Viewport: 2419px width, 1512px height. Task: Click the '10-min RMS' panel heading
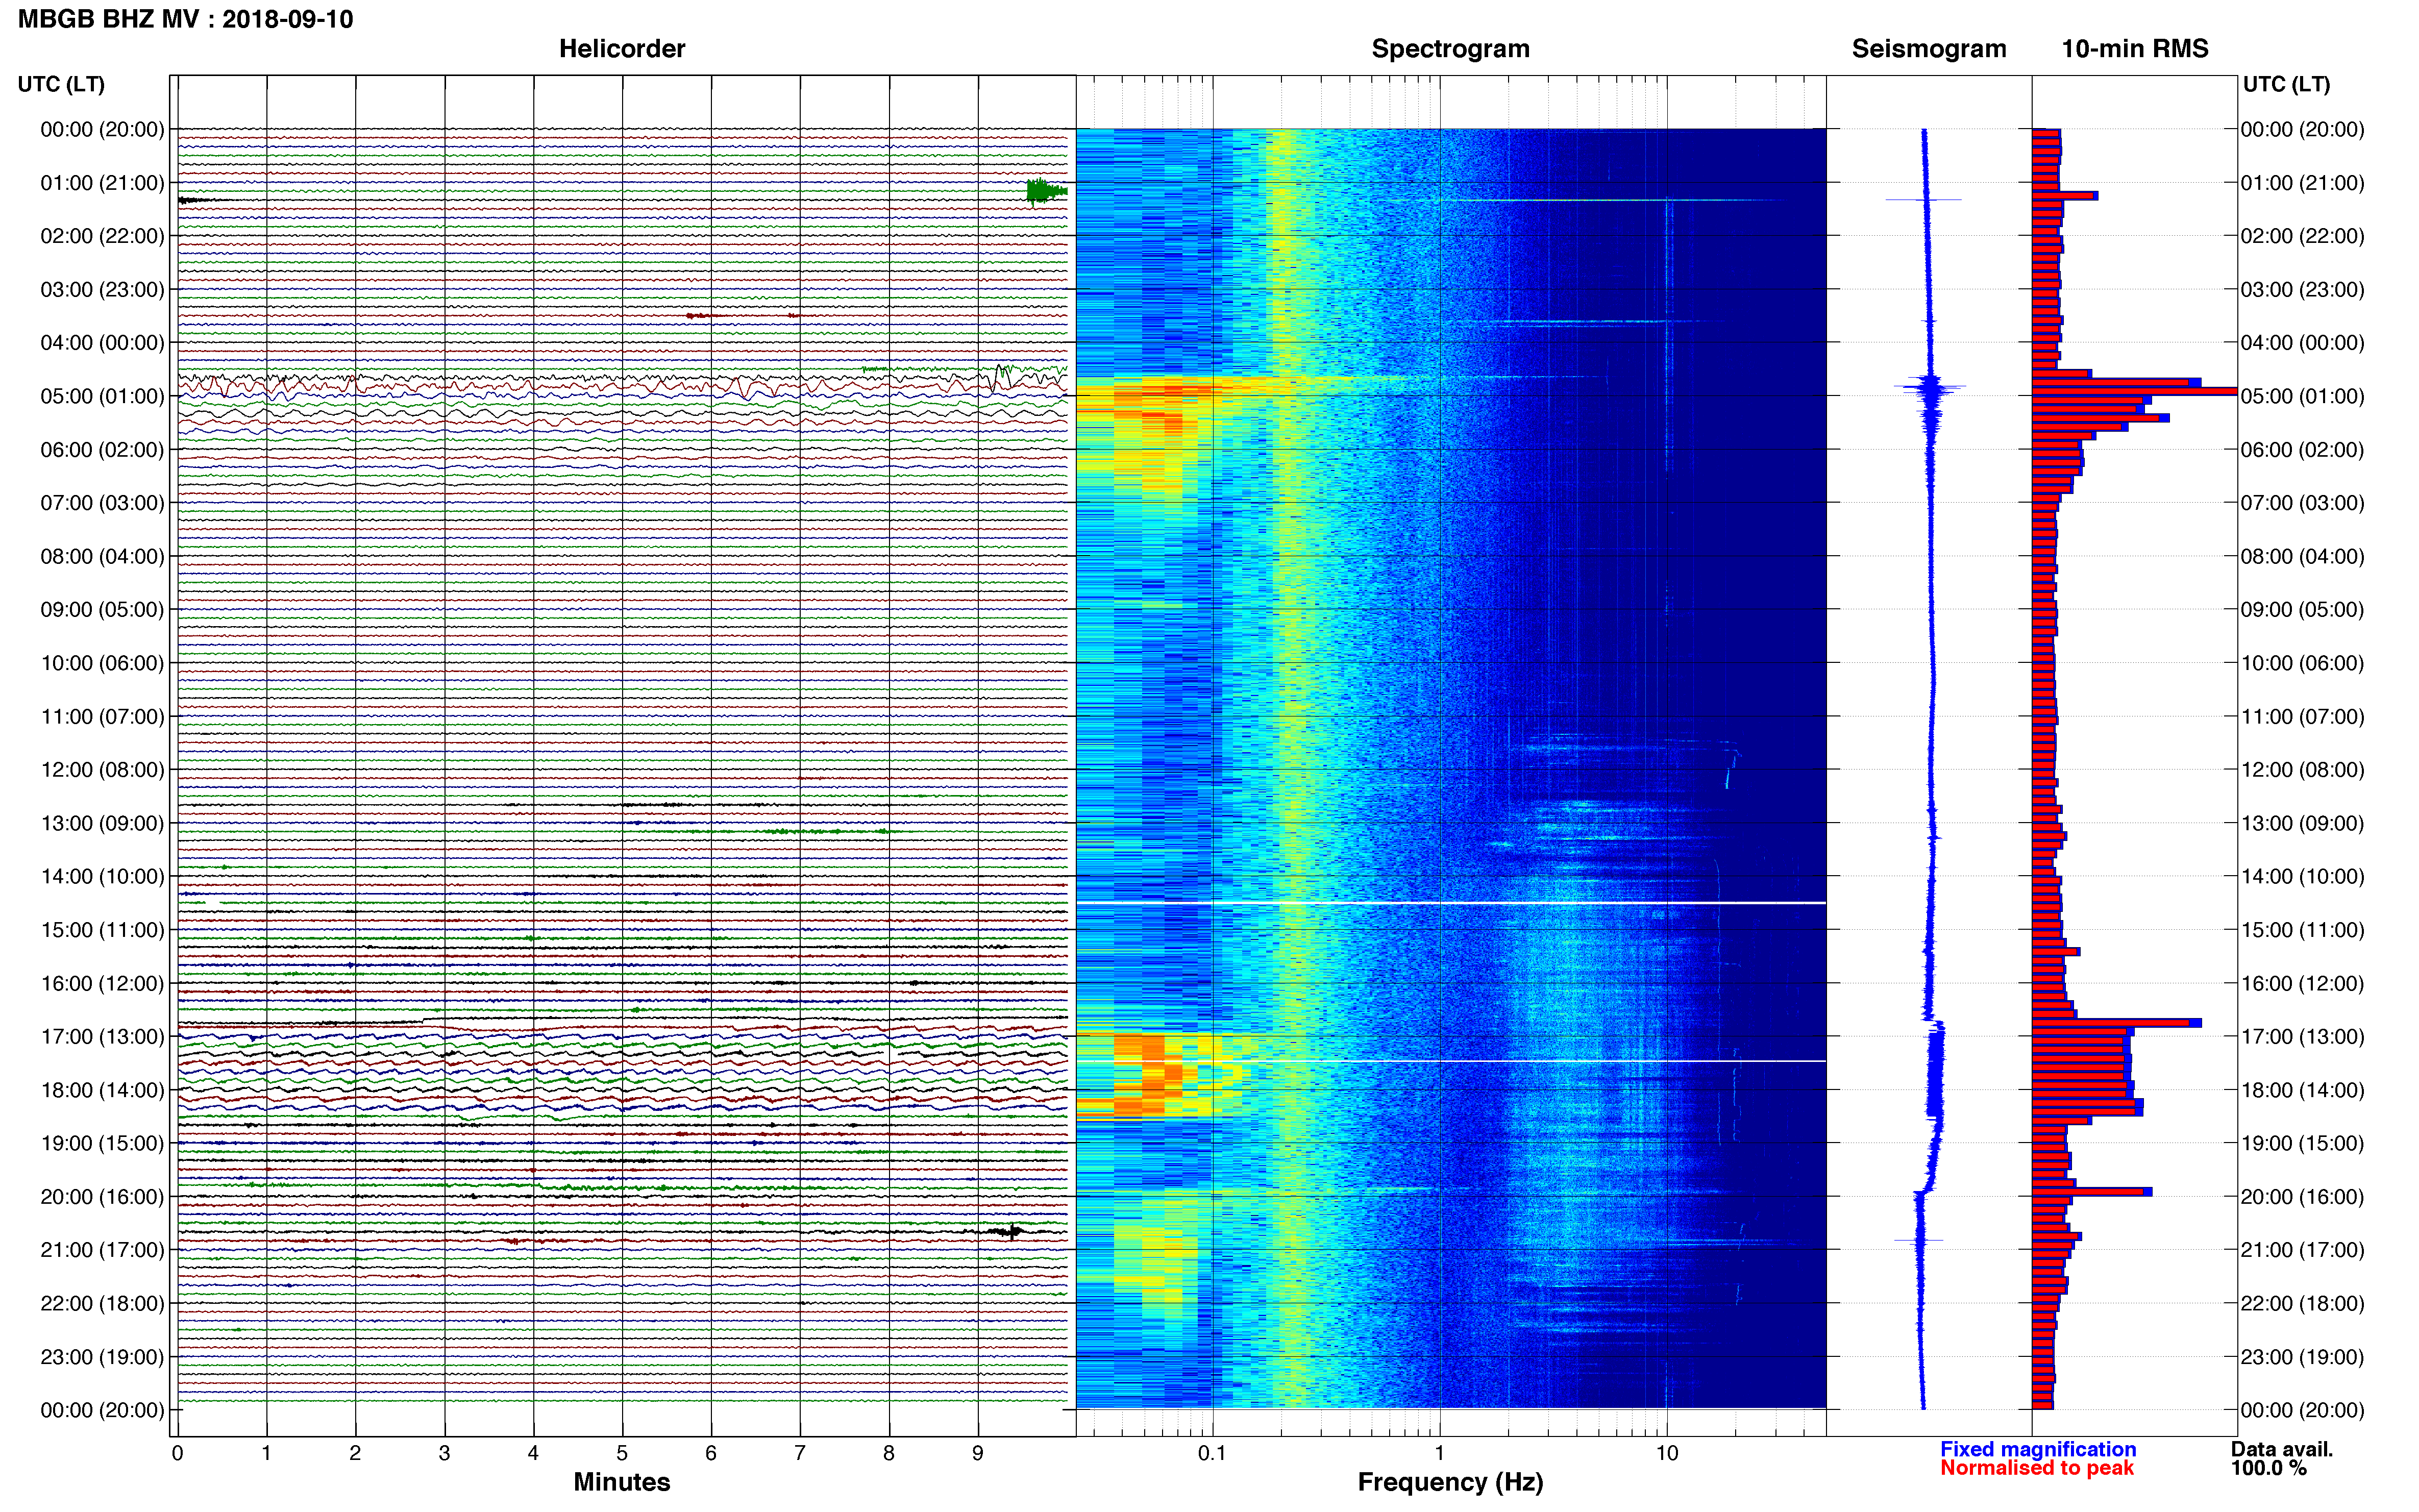click(2134, 49)
